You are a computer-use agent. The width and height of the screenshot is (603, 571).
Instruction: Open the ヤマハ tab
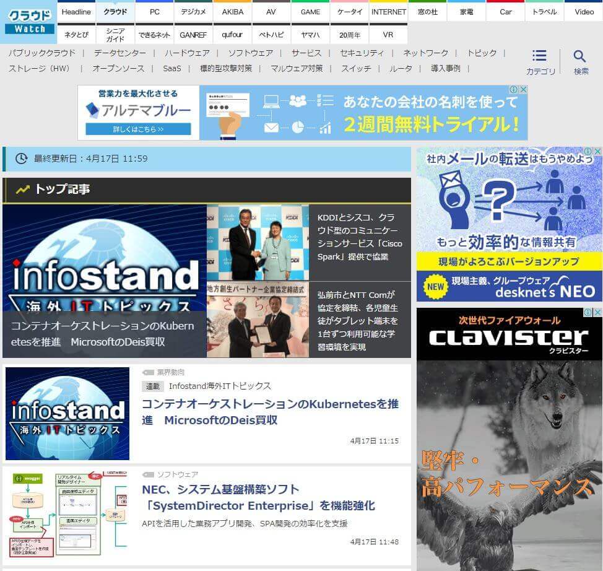(x=310, y=35)
